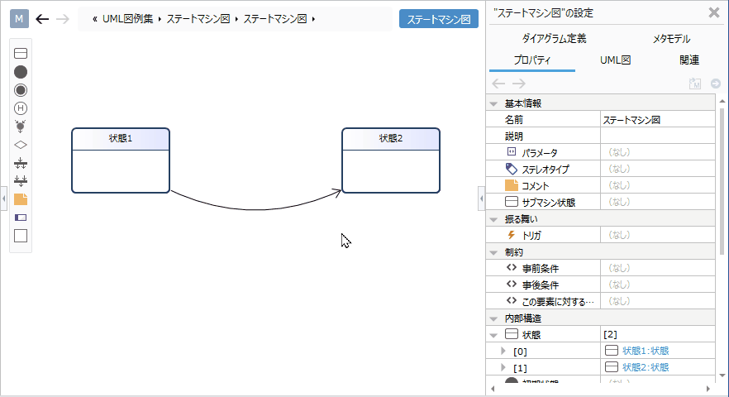Collapse the 内部構造 section
The image size is (729, 397).
coord(493,318)
